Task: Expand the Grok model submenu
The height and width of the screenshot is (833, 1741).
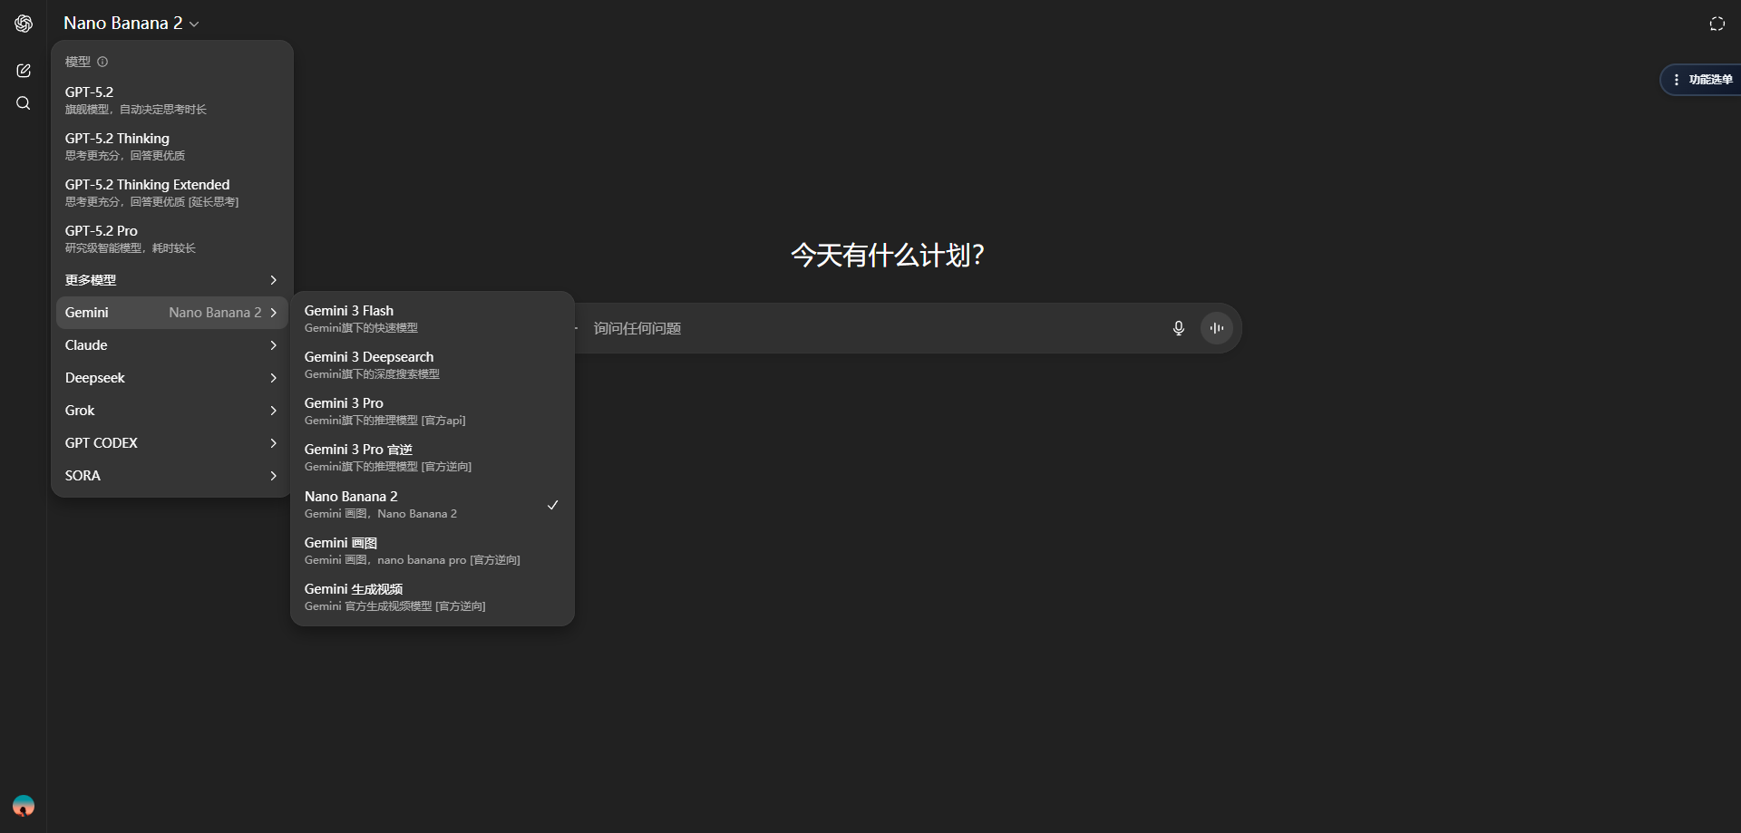Action: pyautogui.click(x=171, y=411)
